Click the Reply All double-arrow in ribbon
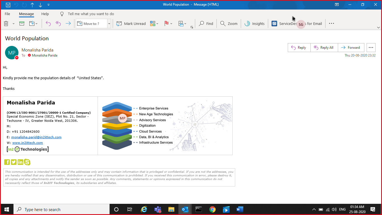The image size is (382, 215). pos(58,24)
